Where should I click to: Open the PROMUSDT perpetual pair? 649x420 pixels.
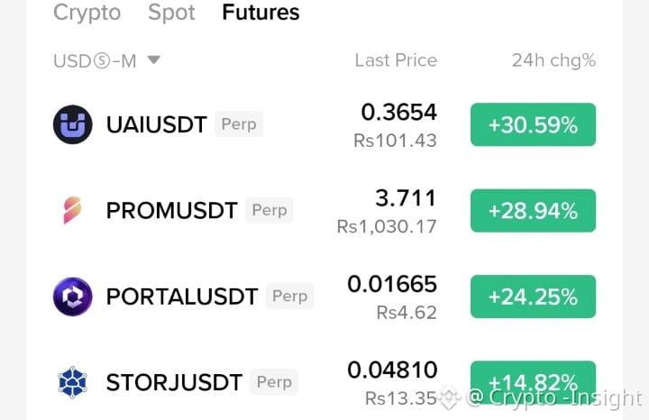(x=324, y=211)
